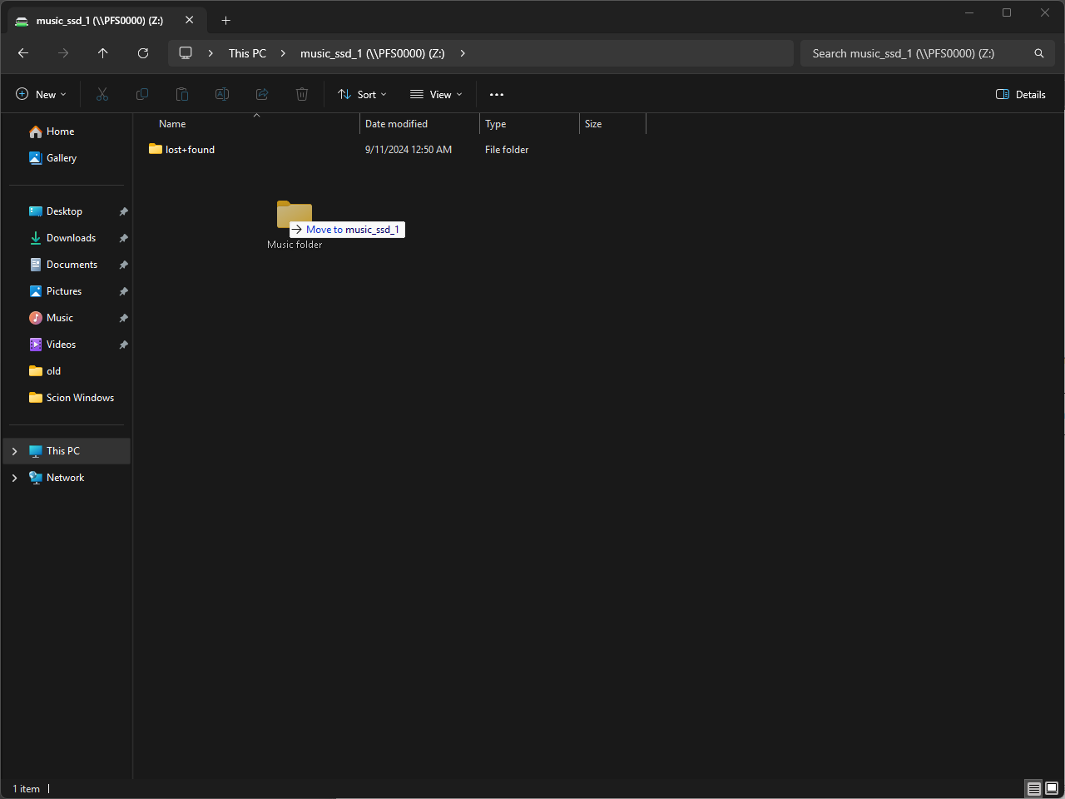Unpin Videos from quick access
1065x799 pixels.
point(123,345)
